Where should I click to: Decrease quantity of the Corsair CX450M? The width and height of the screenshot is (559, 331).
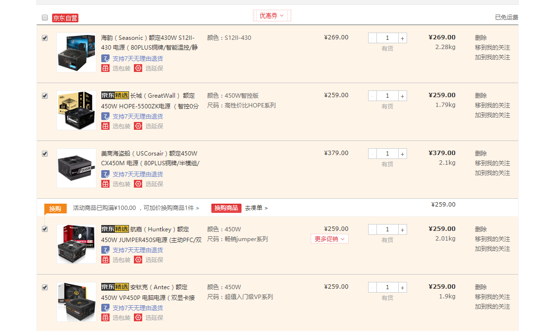tap(373, 154)
